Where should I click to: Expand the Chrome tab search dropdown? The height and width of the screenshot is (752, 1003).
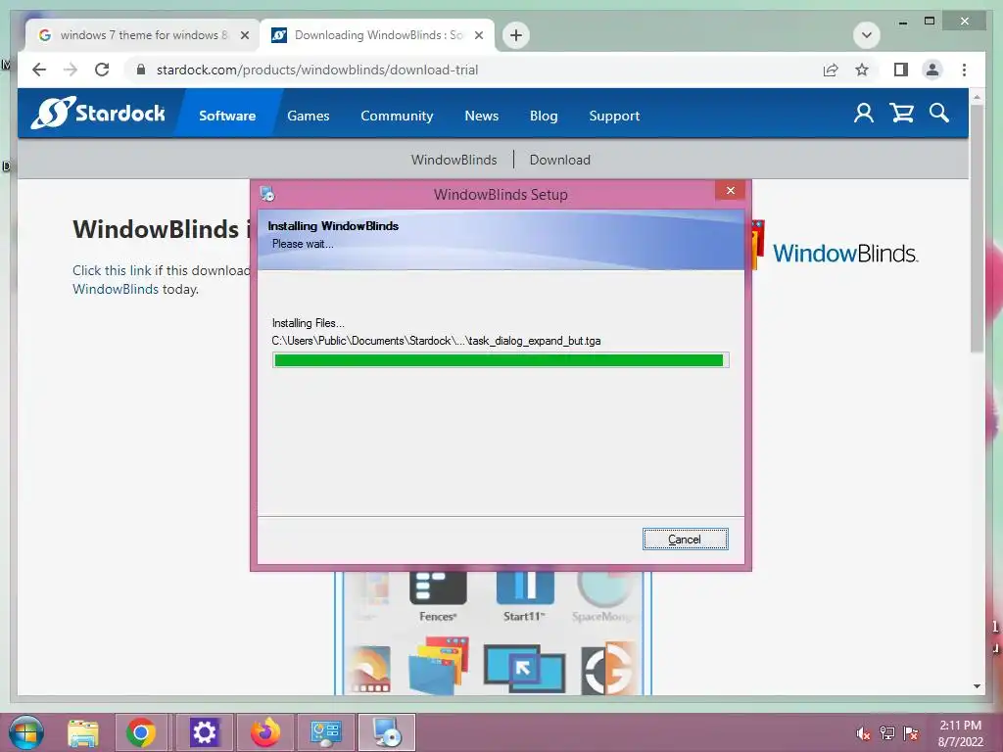(x=867, y=35)
